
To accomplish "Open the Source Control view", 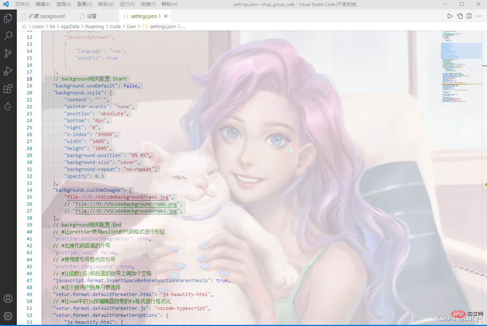I will (8, 53).
